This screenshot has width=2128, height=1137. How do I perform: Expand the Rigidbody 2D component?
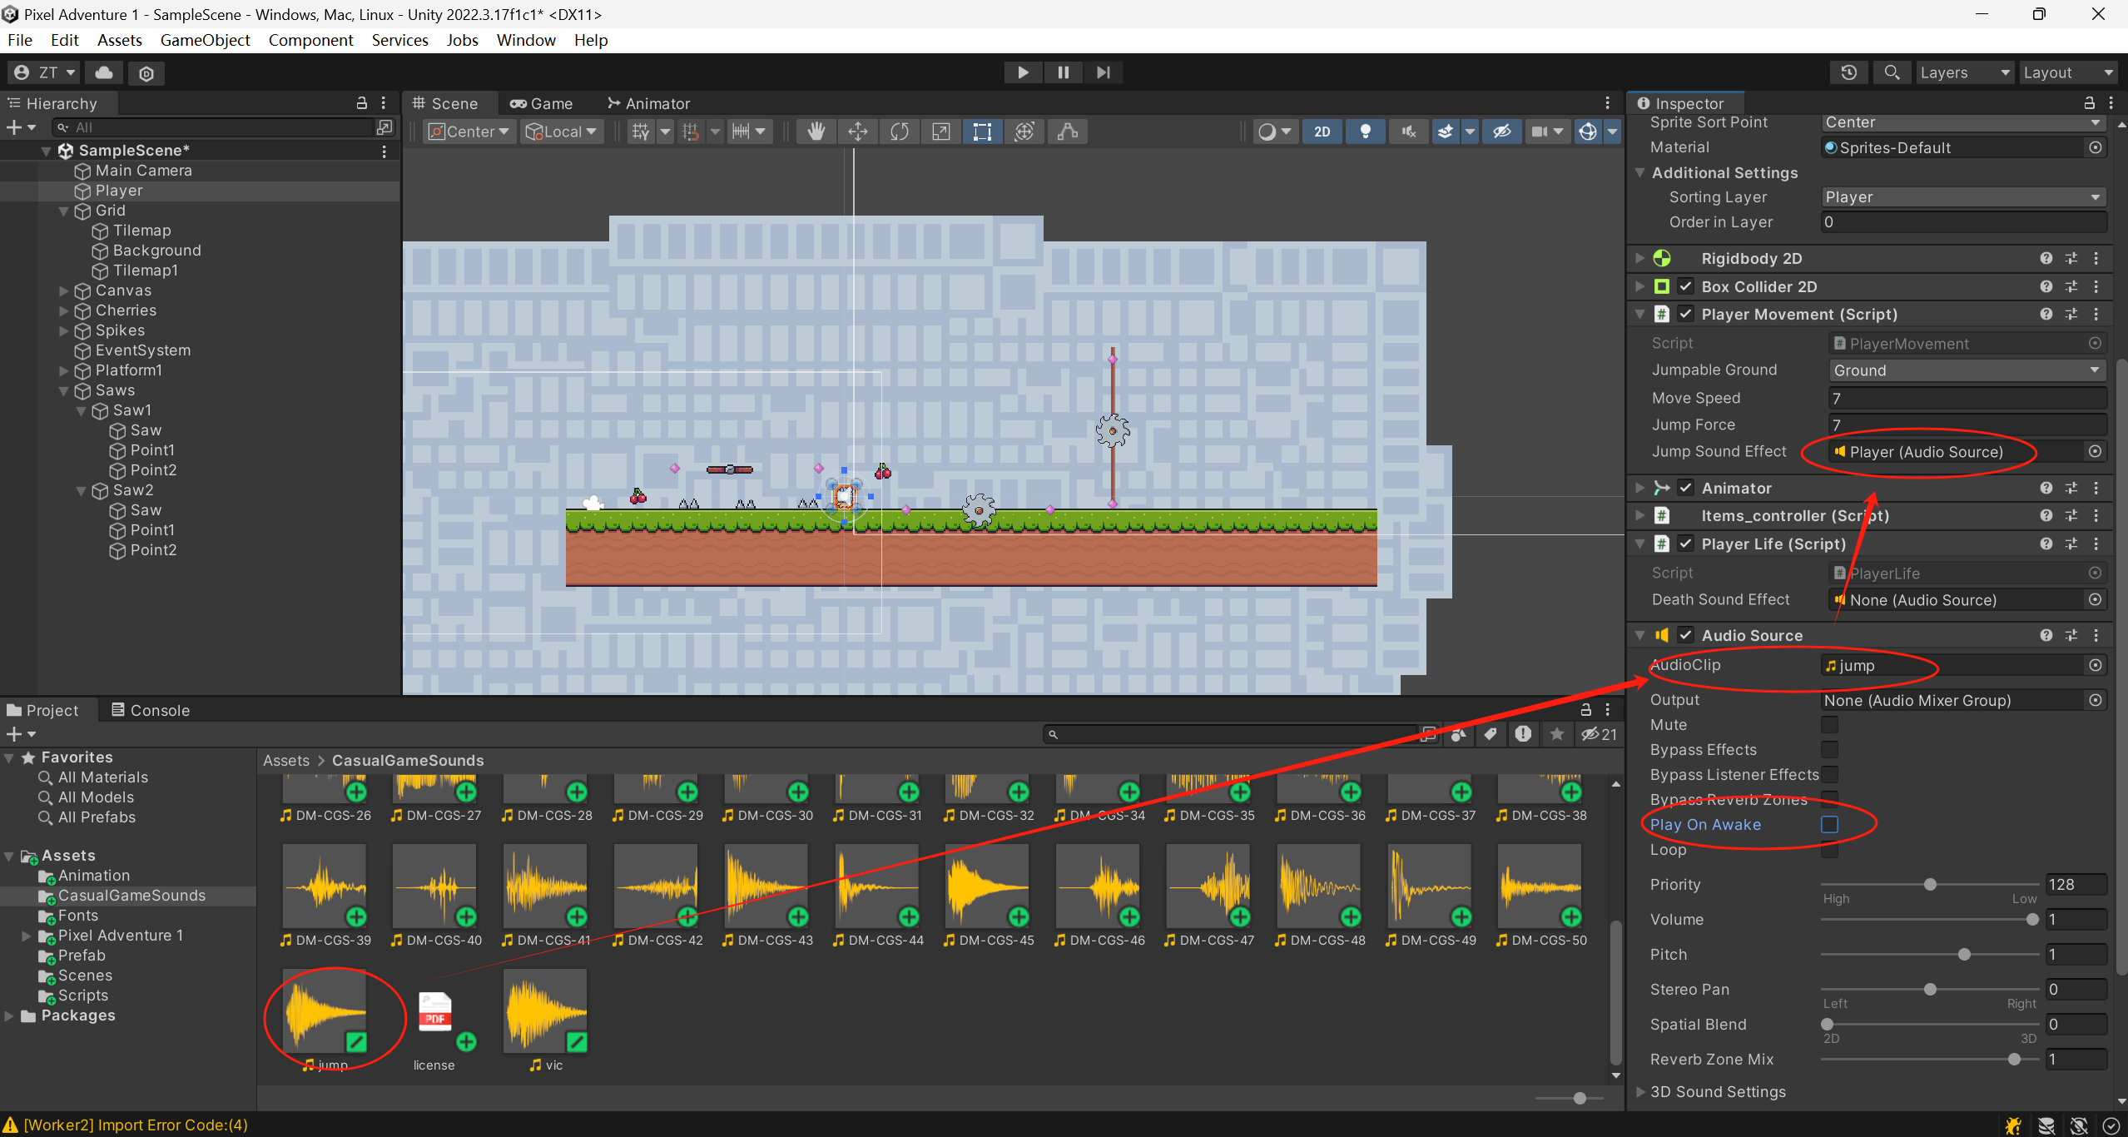(x=1639, y=258)
